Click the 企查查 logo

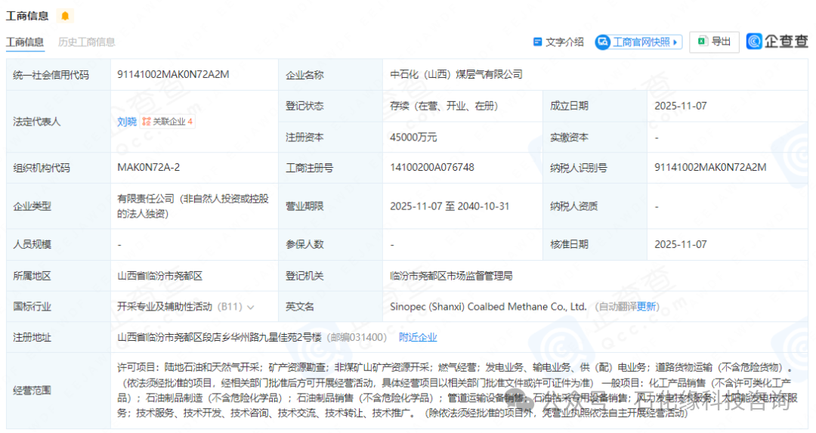pos(777,42)
